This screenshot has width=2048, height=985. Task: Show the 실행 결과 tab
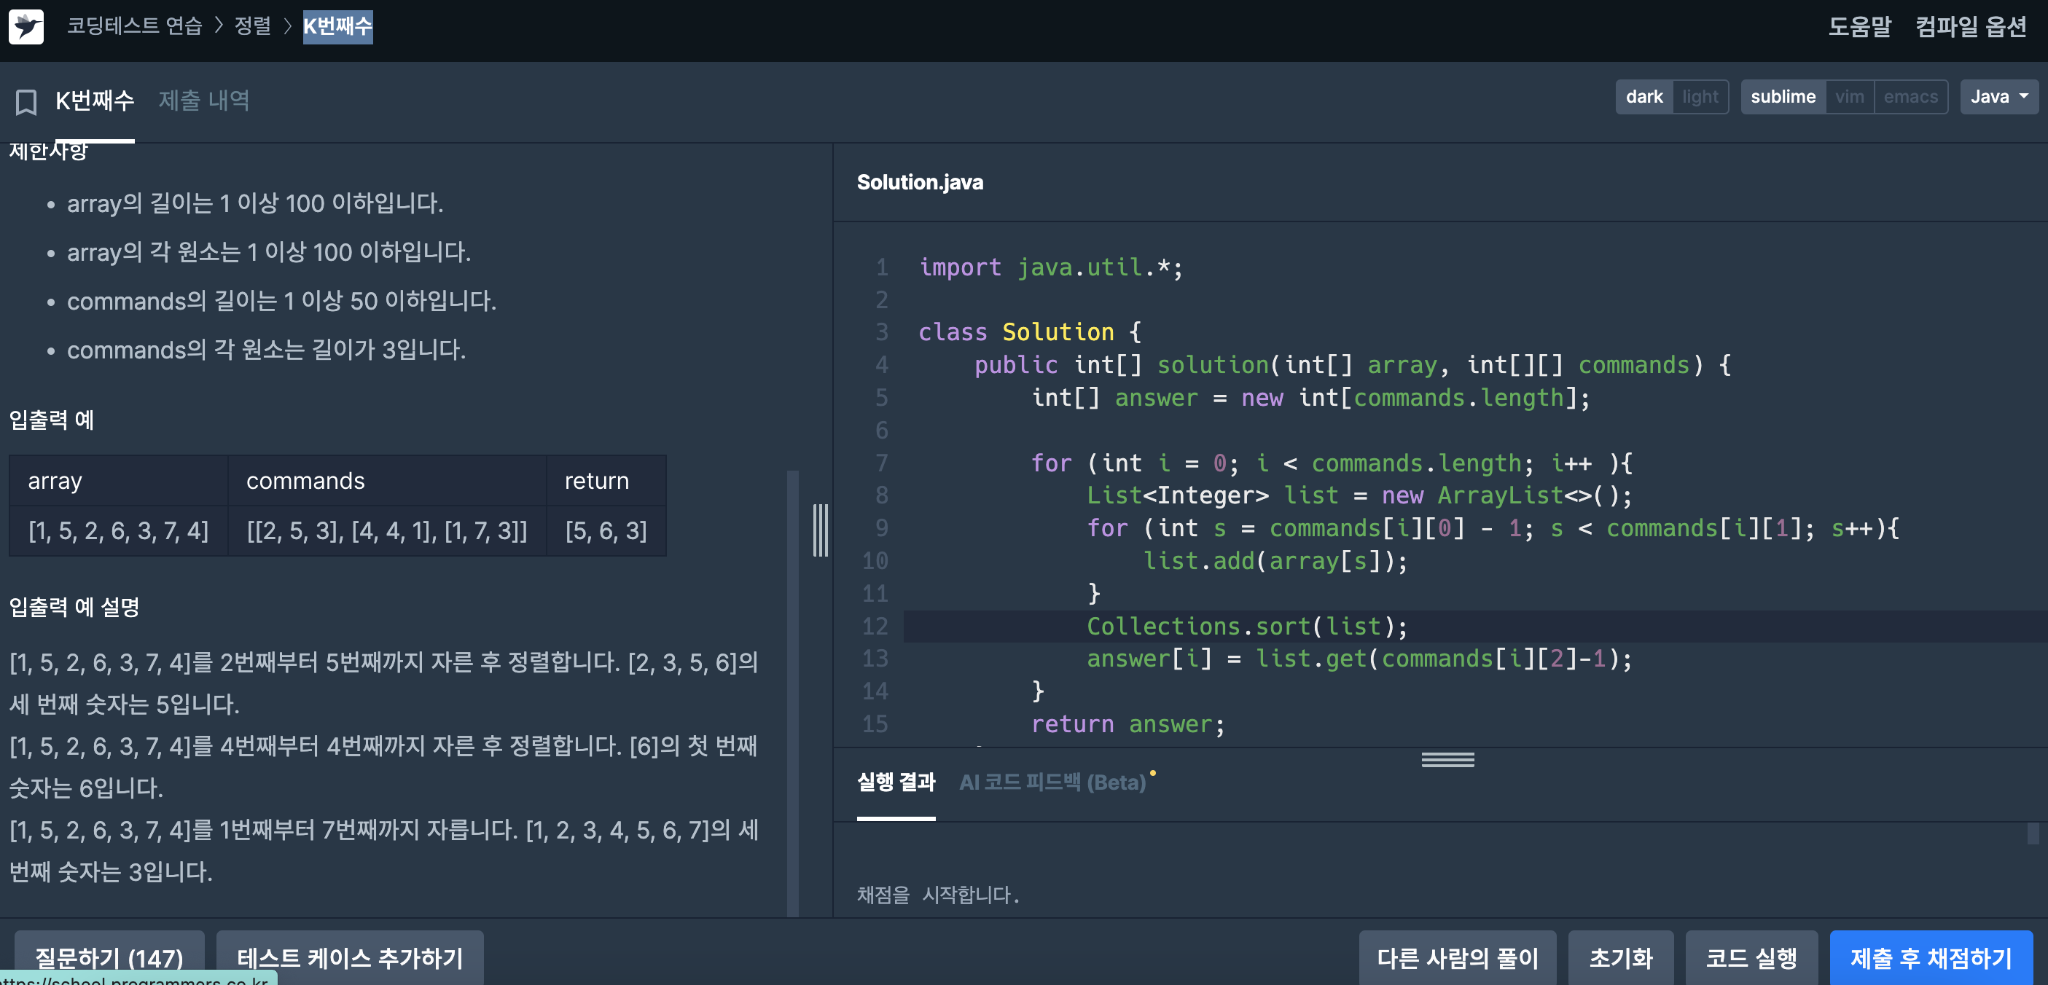click(x=896, y=782)
